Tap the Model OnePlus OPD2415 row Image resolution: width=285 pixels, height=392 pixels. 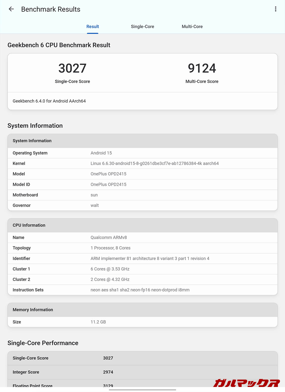(x=142, y=174)
